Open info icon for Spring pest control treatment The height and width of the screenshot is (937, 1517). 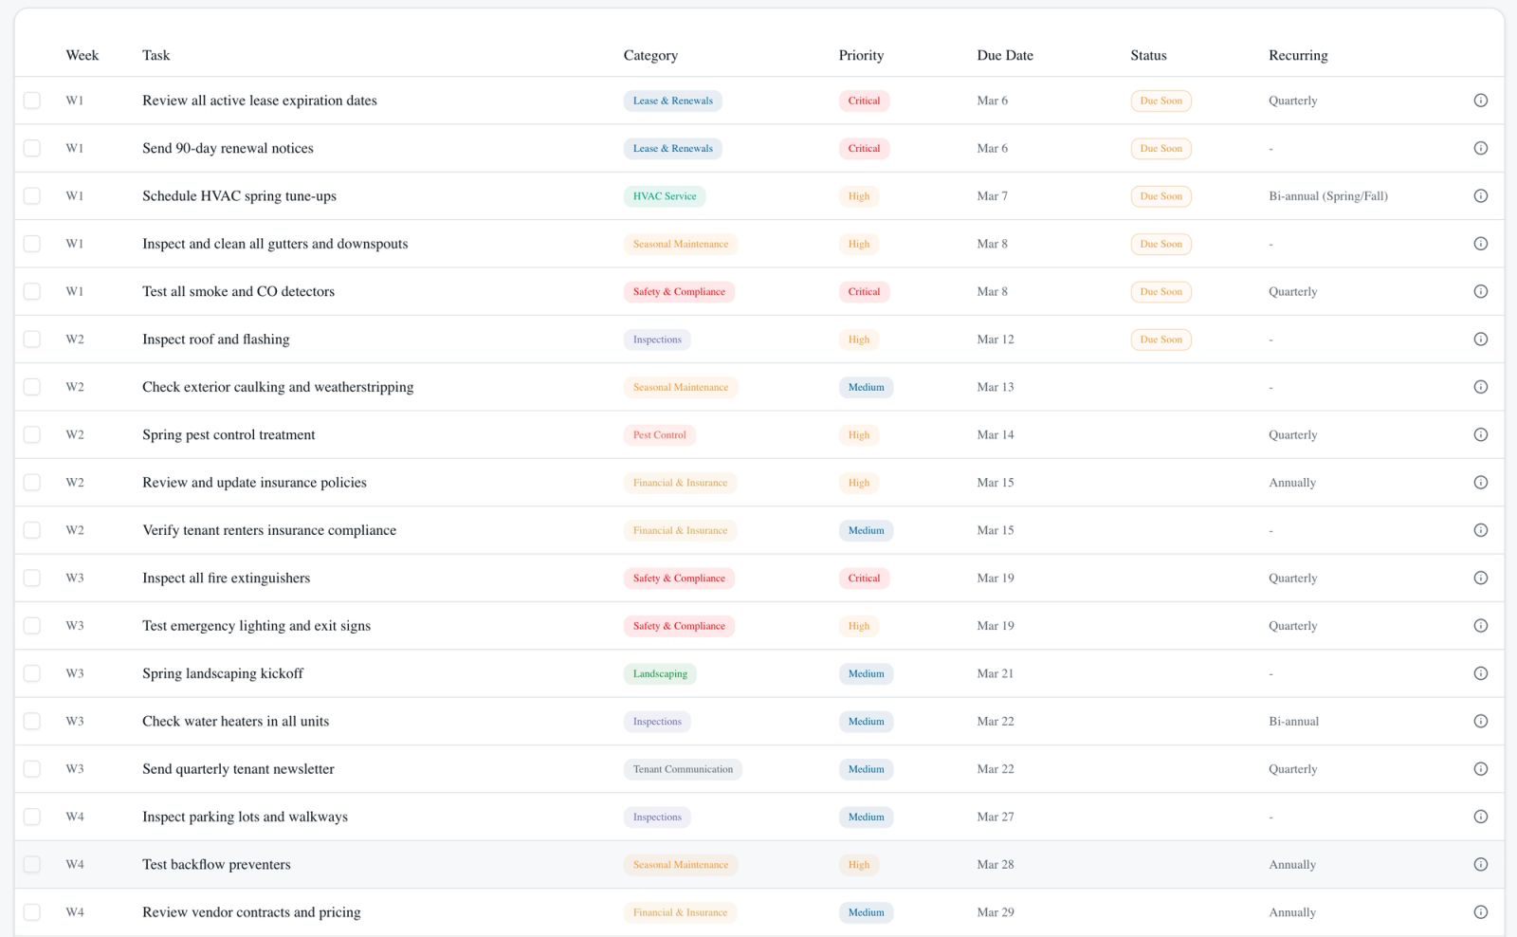click(x=1480, y=434)
